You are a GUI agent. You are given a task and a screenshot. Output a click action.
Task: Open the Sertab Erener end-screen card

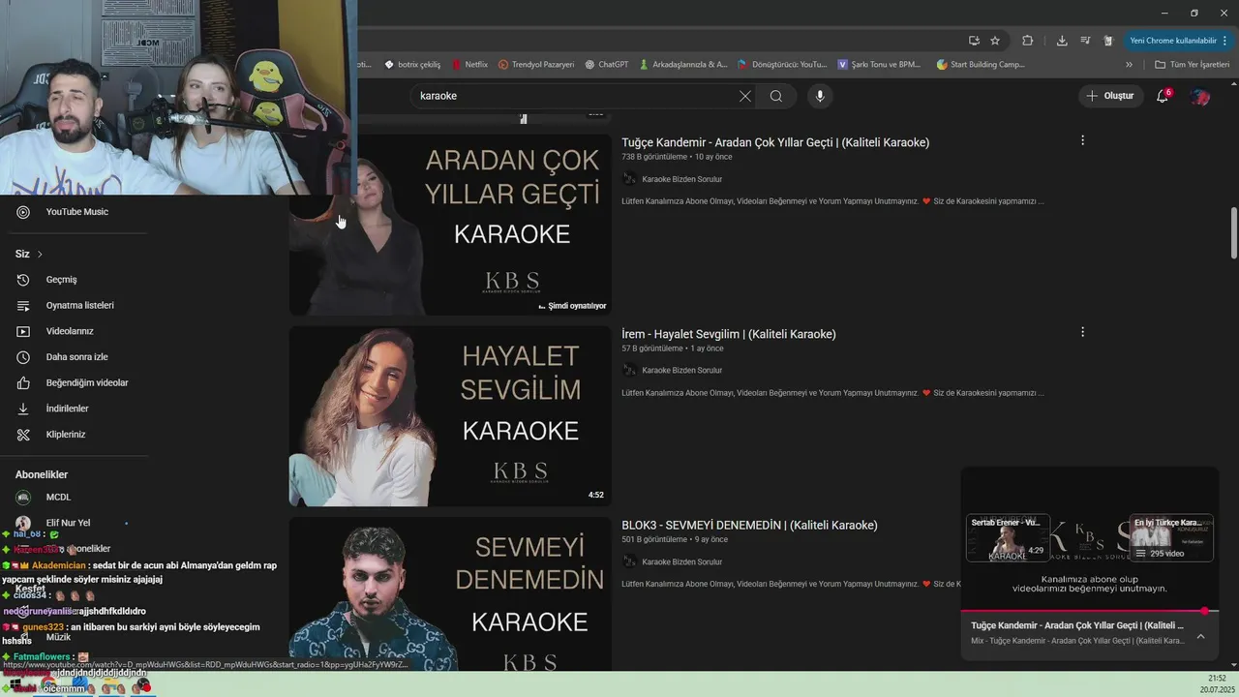(x=1008, y=538)
